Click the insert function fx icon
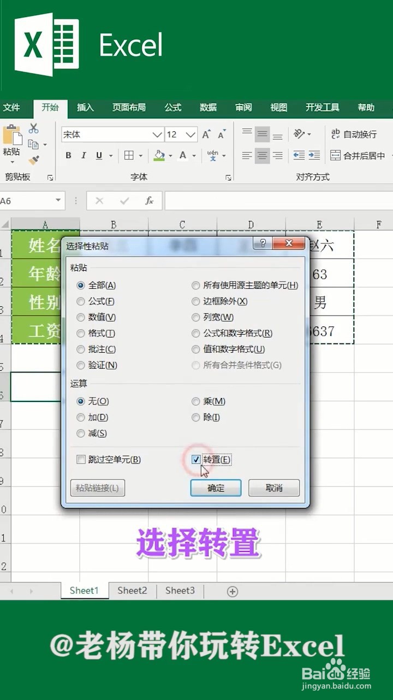393x700 pixels. (150, 201)
